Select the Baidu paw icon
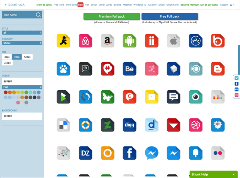 click(63, 69)
